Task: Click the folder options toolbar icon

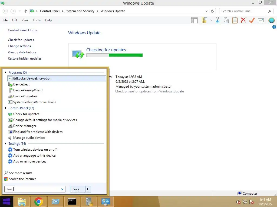Action: pos(205,20)
